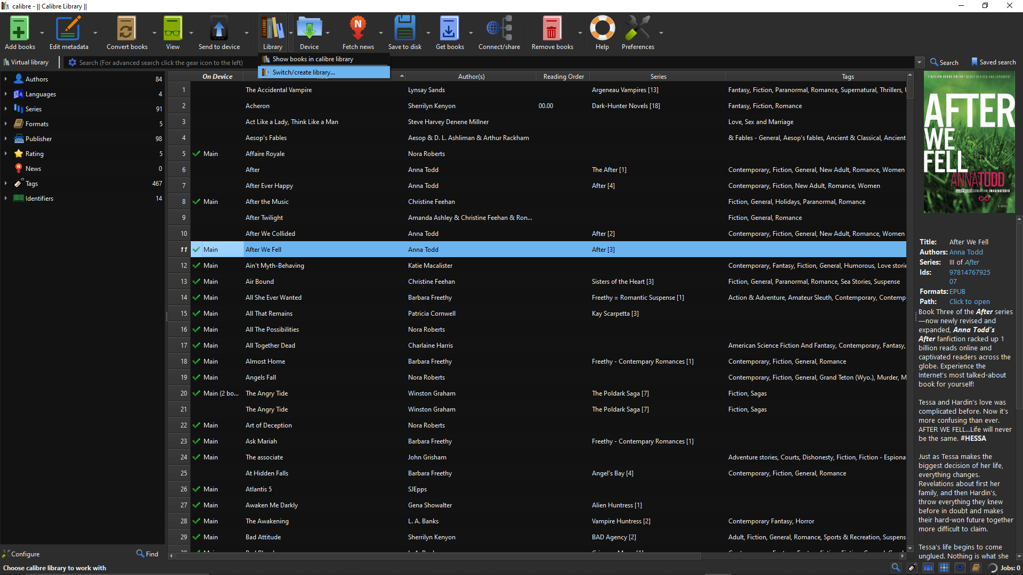Screen dimensions: 1023x575
Task: Expand the Authors category in tag browser
Action: click(6, 79)
